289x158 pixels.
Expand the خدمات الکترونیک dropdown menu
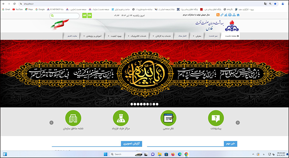tap(137, 36)
